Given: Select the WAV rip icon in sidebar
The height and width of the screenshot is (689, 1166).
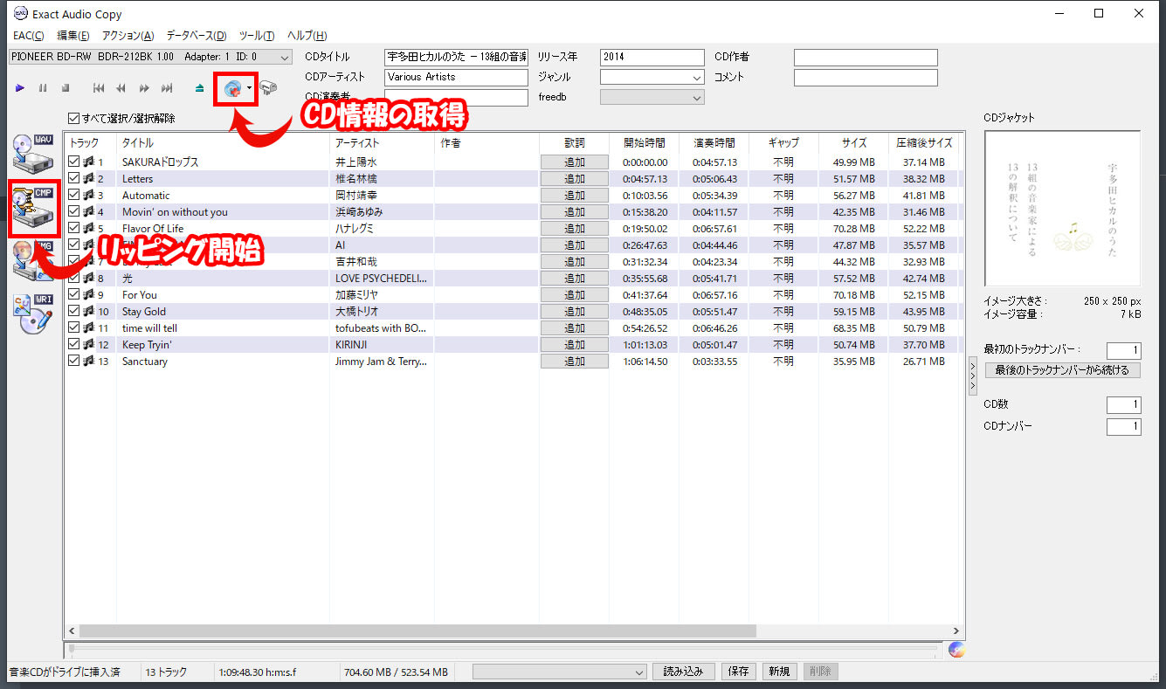Looking at the screenshot, I should pos(33,151).
